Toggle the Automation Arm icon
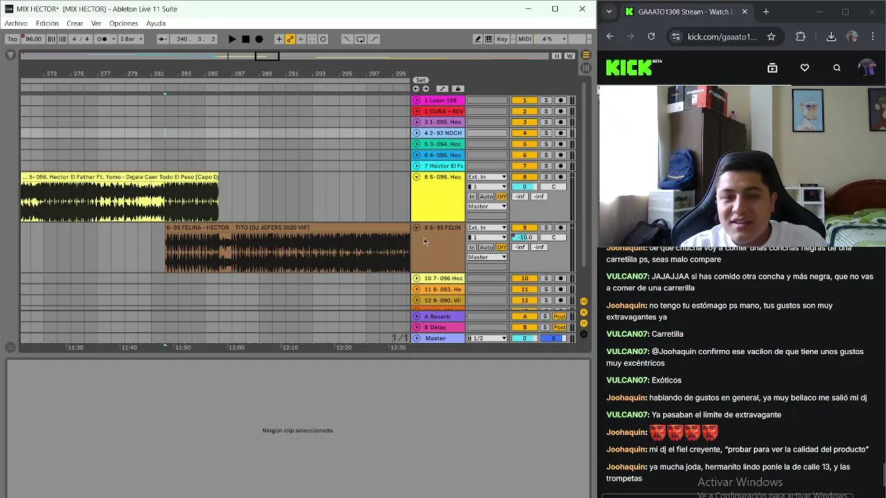This screenshot has width=886, height=498. point(290,39)
